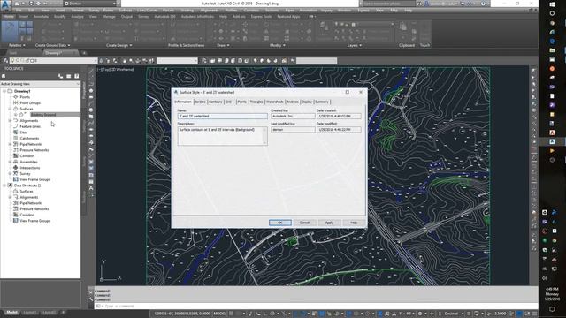The height and width of the screenshot is (318, 566).
Task: Click Apply in Surface Style dialog
Action: click(329, 223)
